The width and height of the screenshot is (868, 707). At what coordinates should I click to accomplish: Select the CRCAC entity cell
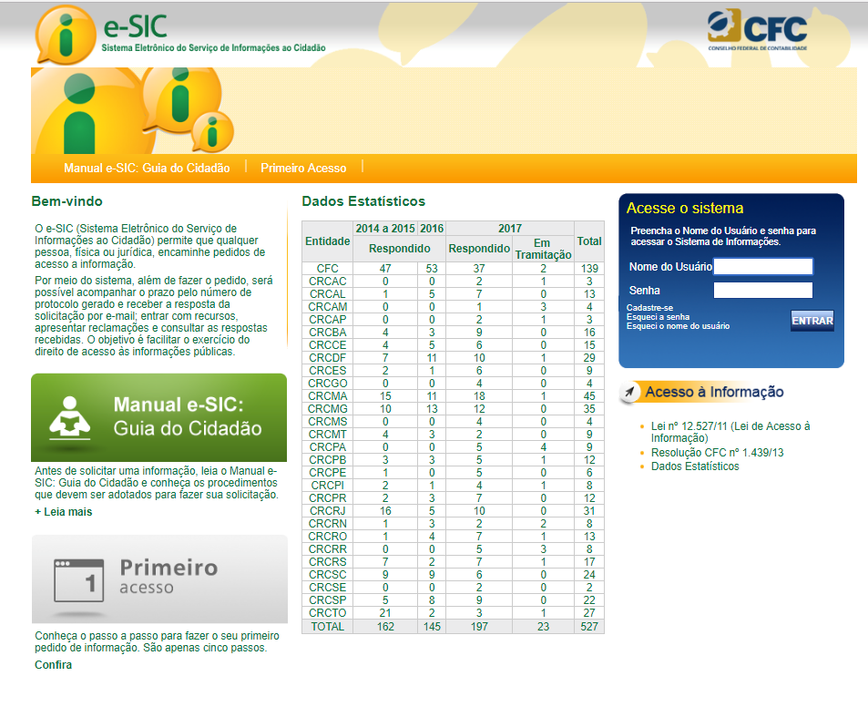[x=328, y=282]
